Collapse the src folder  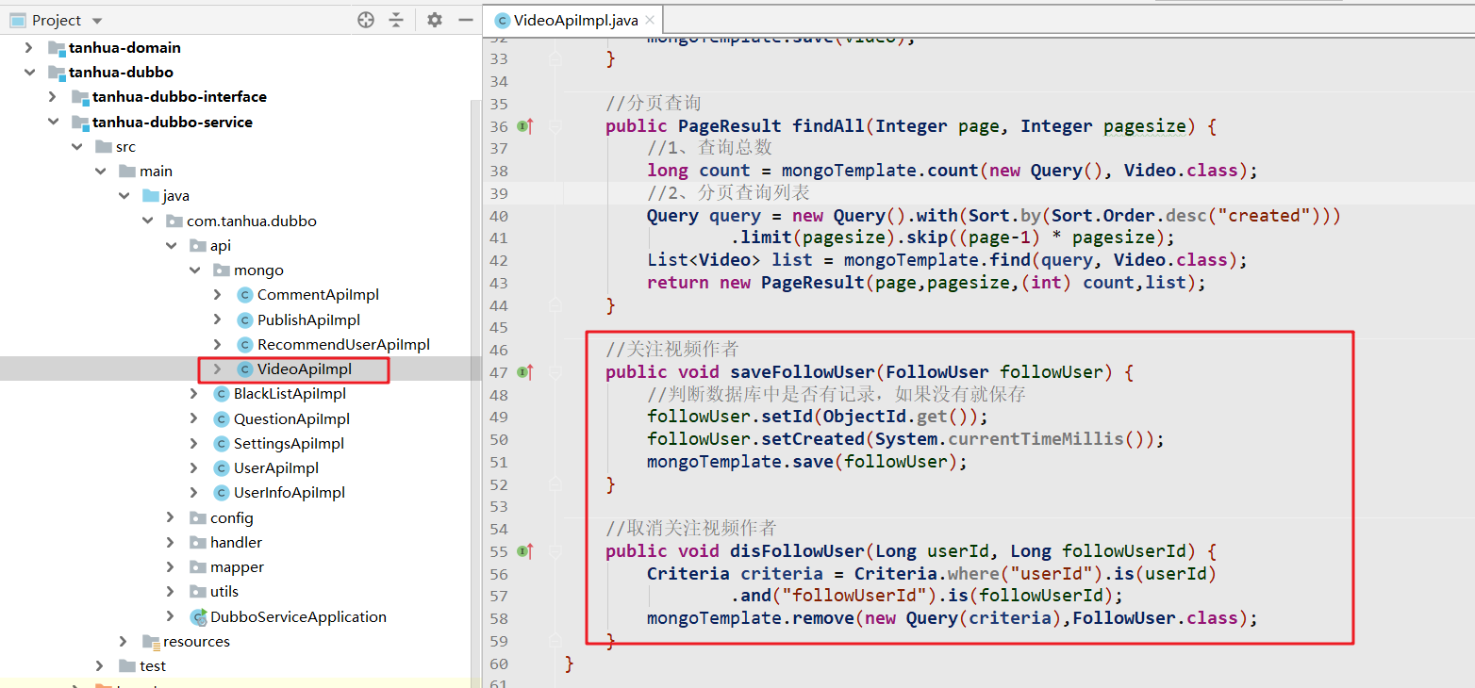tap(76, 146)
